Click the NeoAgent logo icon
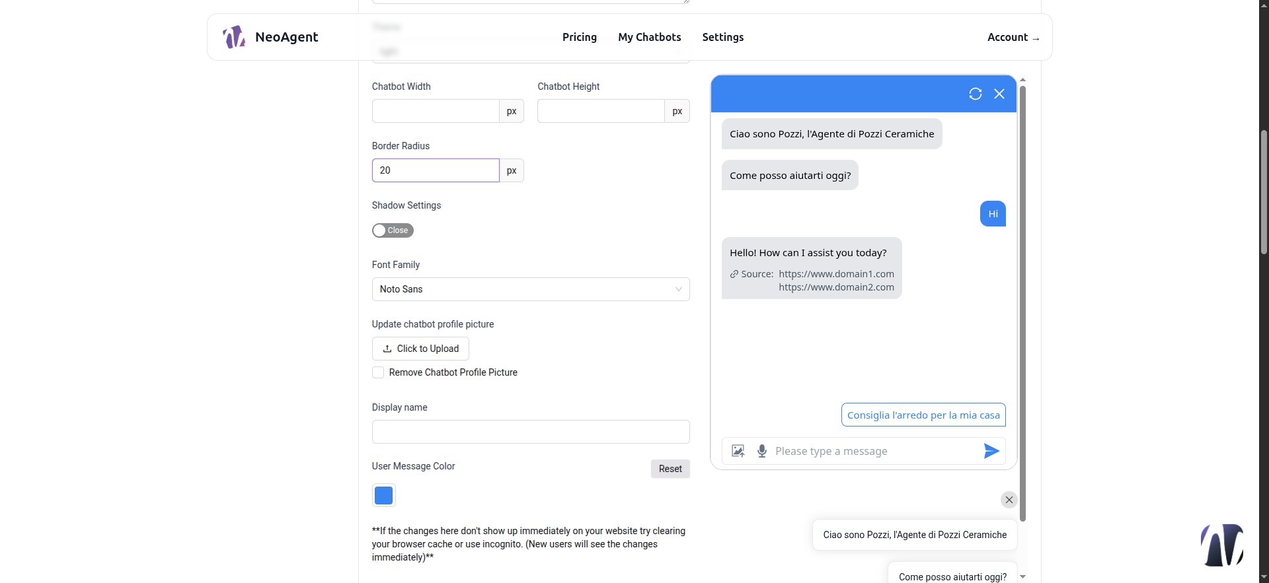Screen dimensions: 1269x583 tap(234, 37)
